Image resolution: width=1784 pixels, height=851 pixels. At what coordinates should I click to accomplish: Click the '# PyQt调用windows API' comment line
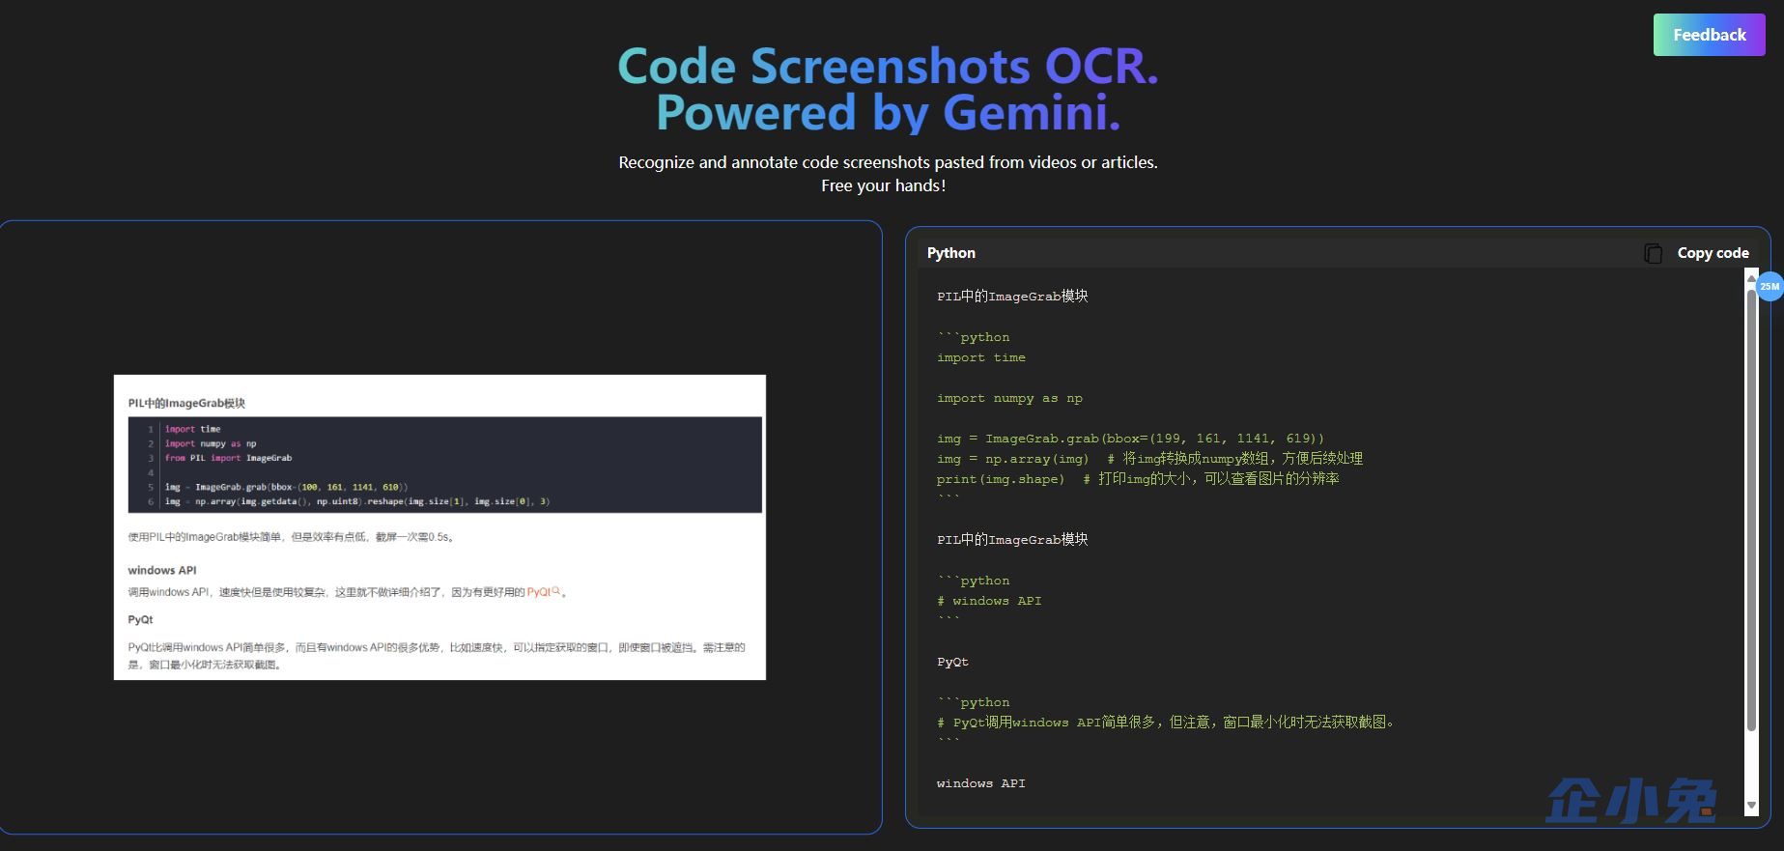coord(1166,723)
